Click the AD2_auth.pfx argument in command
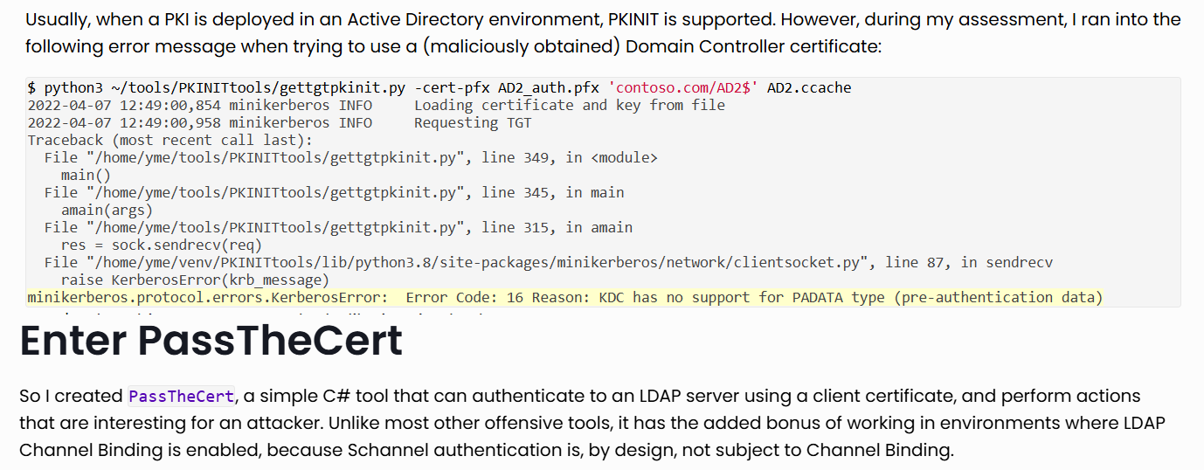This screenshot has width=1204, height=470. pos(549,88)
